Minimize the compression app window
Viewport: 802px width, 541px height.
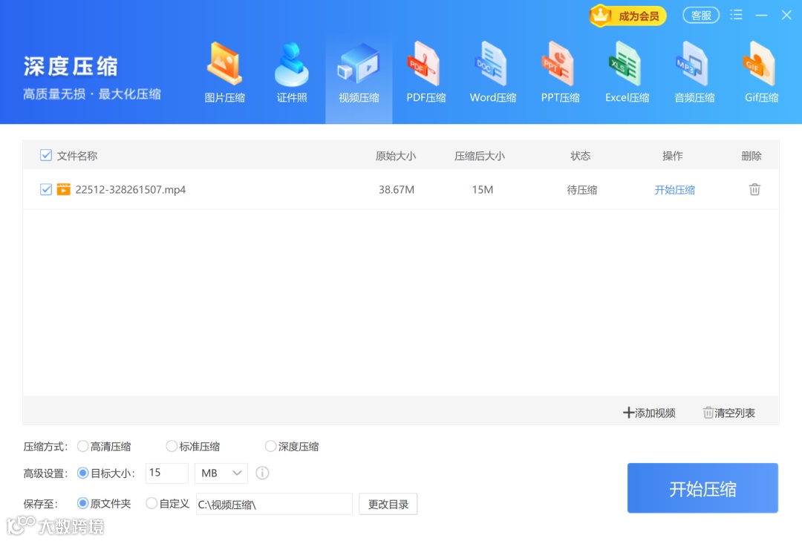click(x=761, y=16)
